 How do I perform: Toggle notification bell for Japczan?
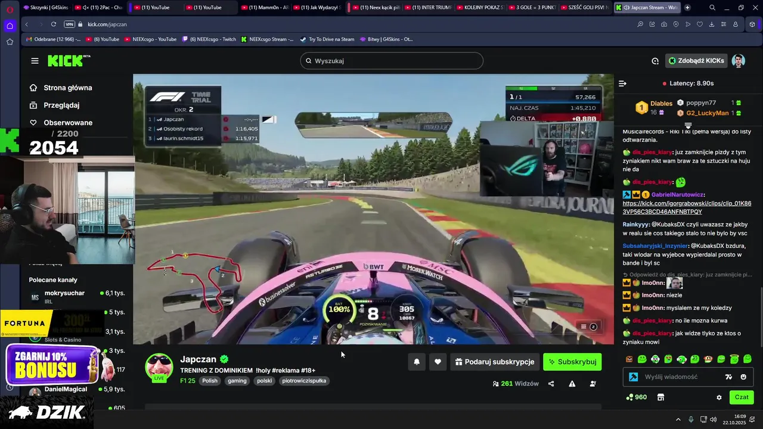pyautogui.click(x=417, y=362)
